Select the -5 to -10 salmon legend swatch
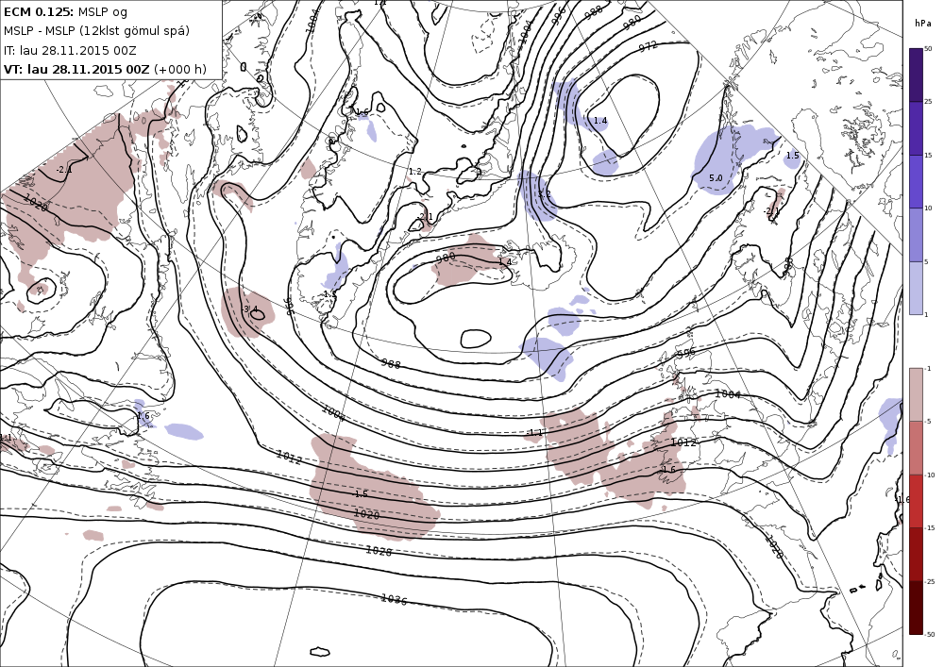Screen dimensions: 944x667 click(916, 447)
